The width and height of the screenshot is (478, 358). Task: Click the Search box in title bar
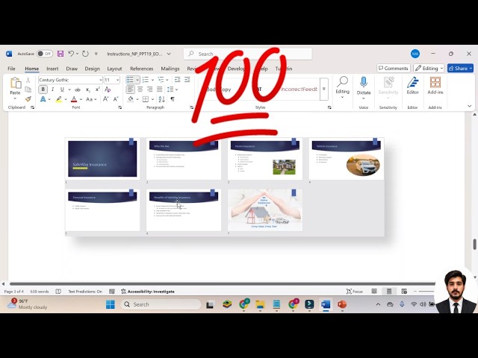(247, 54)
